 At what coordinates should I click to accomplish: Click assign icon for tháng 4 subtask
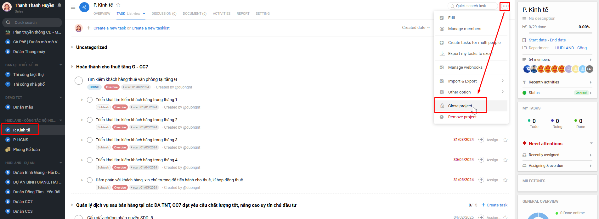click(x=481, y=160)
